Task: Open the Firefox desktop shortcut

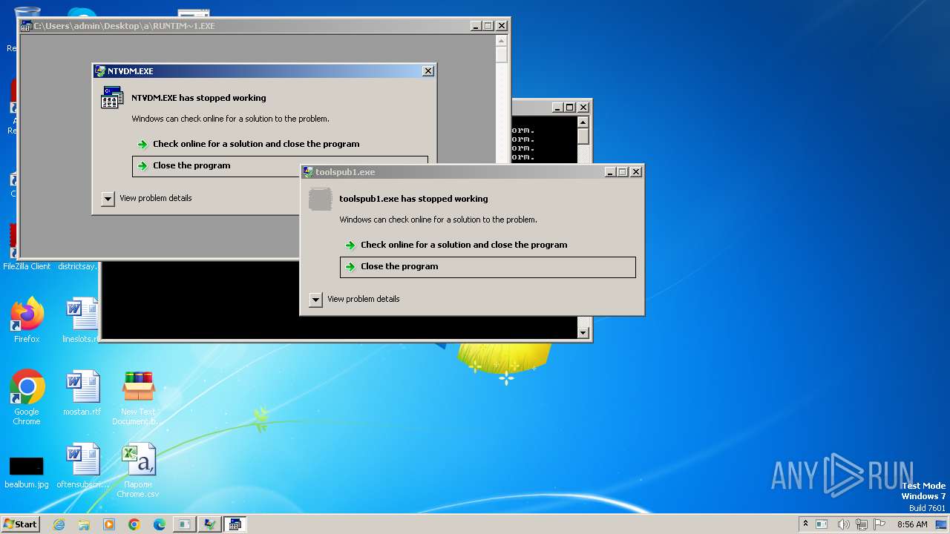Action: click(27, 320)
